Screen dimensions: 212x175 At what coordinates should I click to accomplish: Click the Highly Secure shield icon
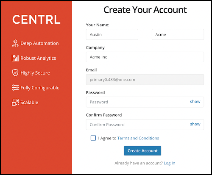pyautogui.click(x=15, y=73)
